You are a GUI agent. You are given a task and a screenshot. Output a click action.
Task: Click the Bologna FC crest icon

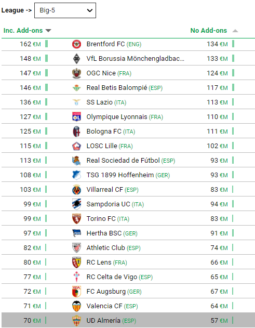click(76, 132)
